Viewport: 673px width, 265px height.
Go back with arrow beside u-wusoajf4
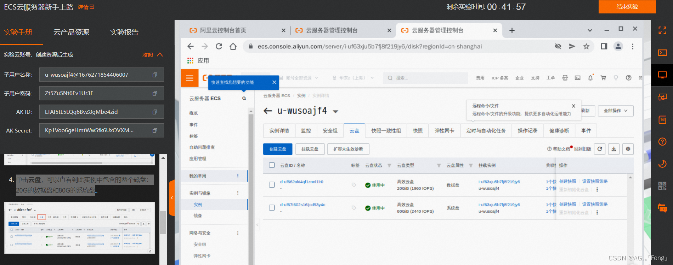[268, 111]
